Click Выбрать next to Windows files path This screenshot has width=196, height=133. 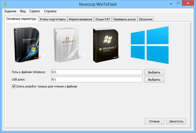154,72
